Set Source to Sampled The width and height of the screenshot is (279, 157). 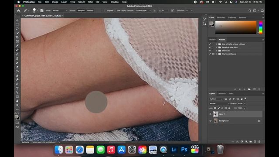pos(81,10)
